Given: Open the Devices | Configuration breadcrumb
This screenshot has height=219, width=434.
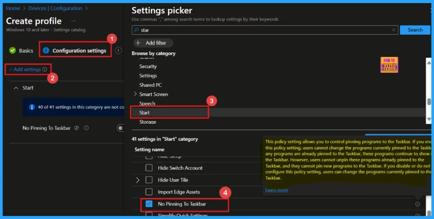Looking at the screenshot, I should pos(55,8).
